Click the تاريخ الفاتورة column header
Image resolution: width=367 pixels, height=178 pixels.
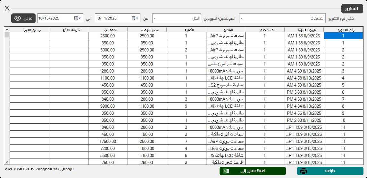coord(304,30)
